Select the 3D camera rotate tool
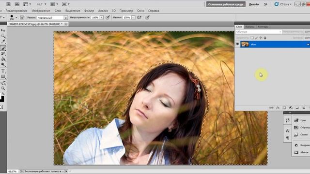Viewport: 310px width, 174px height. click(x=3, y=83)
